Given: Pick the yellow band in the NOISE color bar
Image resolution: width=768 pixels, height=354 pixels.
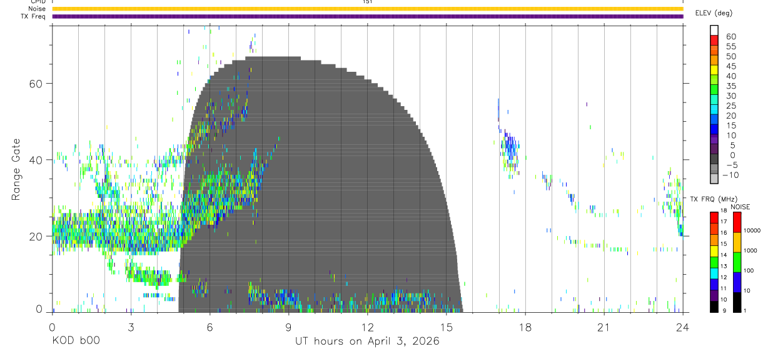Looking at the screenshot, I should click(x=736, y=242).
